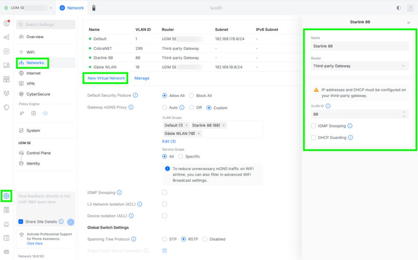Click info icon beside VLAN ID label
Viewport: 418px width, 260px height.
[x=328, y=106]
